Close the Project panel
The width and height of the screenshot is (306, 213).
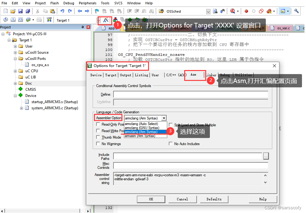(x=88, y=27)
